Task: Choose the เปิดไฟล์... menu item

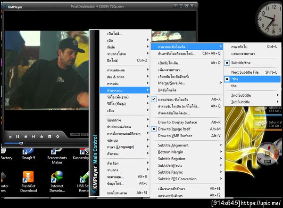Action: (x=125, y=34)
